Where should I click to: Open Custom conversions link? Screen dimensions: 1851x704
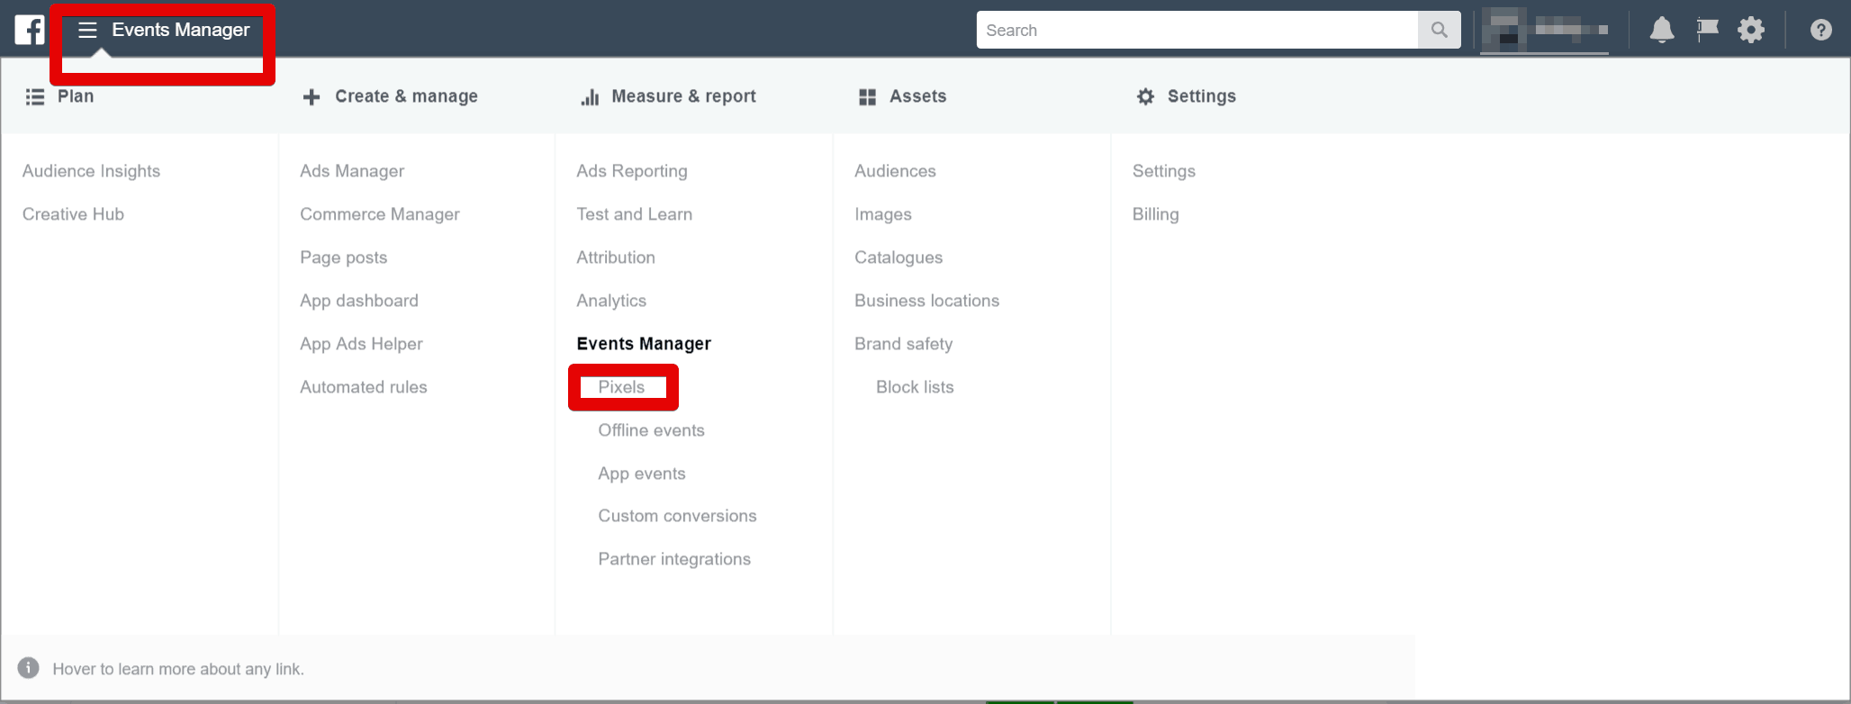coord(677,516)
